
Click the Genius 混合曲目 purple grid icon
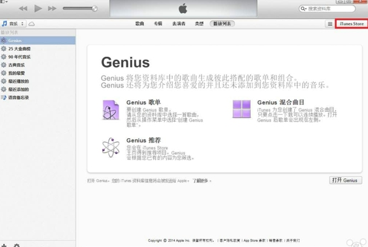pyautogui.click(x=242, y=109)
